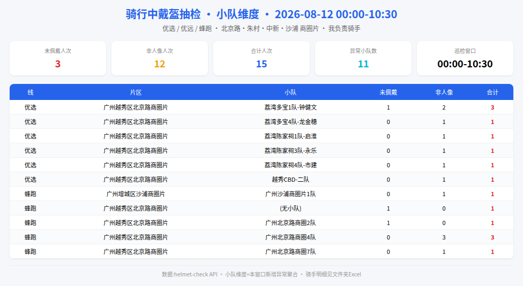Viewport: 523px width, 286px height.
Task: Select team 荔湾陈家祠1队-启淮
Action: pos(290,136)
